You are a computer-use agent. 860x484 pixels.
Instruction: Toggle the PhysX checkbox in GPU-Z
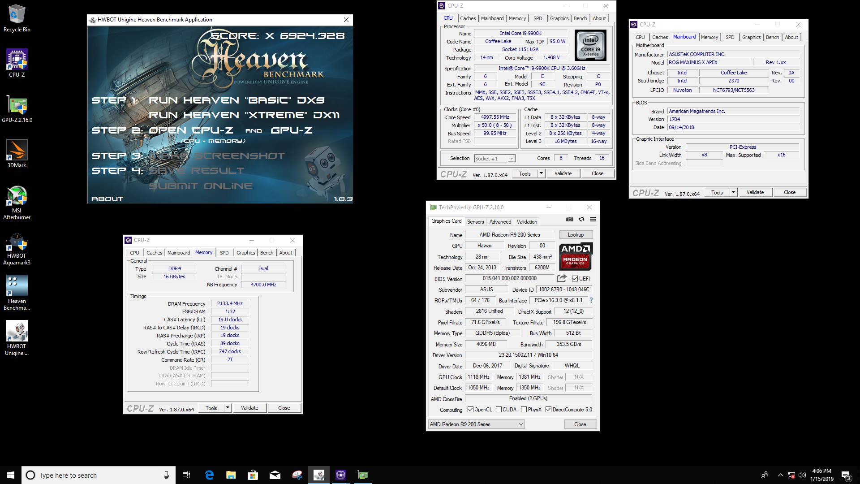(x=524, y=410)
